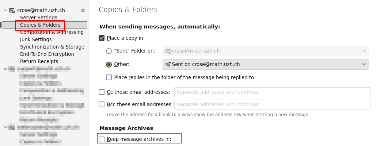This screenshot has height=146, width=384.
Task: Select Copies & Folders in sidebar
Action: coord(40,25)
